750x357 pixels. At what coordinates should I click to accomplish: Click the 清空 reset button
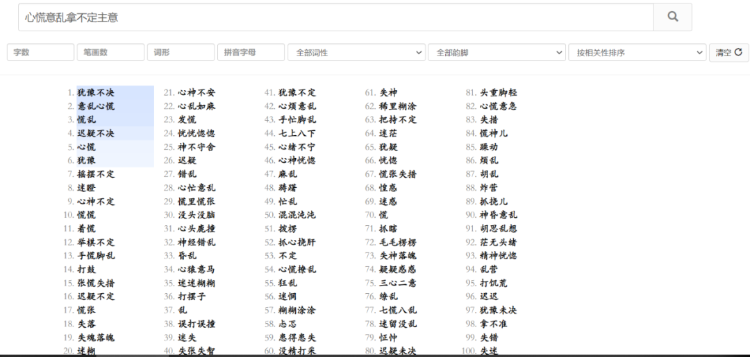pyautogui.click(x=728, y=53)
